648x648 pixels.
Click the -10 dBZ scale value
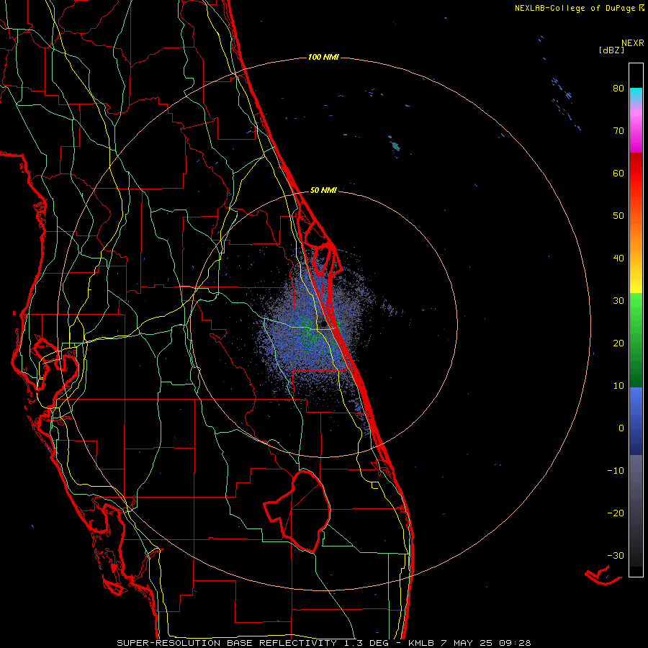pyautogui.click(x=616, y=471)
